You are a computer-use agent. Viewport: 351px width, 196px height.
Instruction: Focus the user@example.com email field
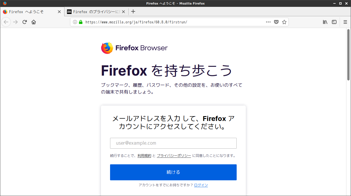point(173,143)
